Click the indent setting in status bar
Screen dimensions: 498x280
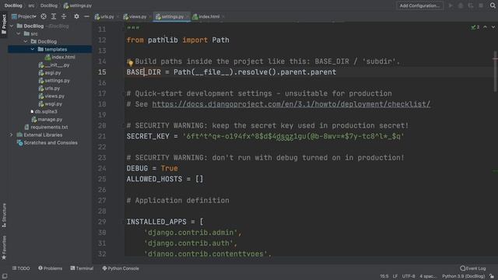coord(428,276)
